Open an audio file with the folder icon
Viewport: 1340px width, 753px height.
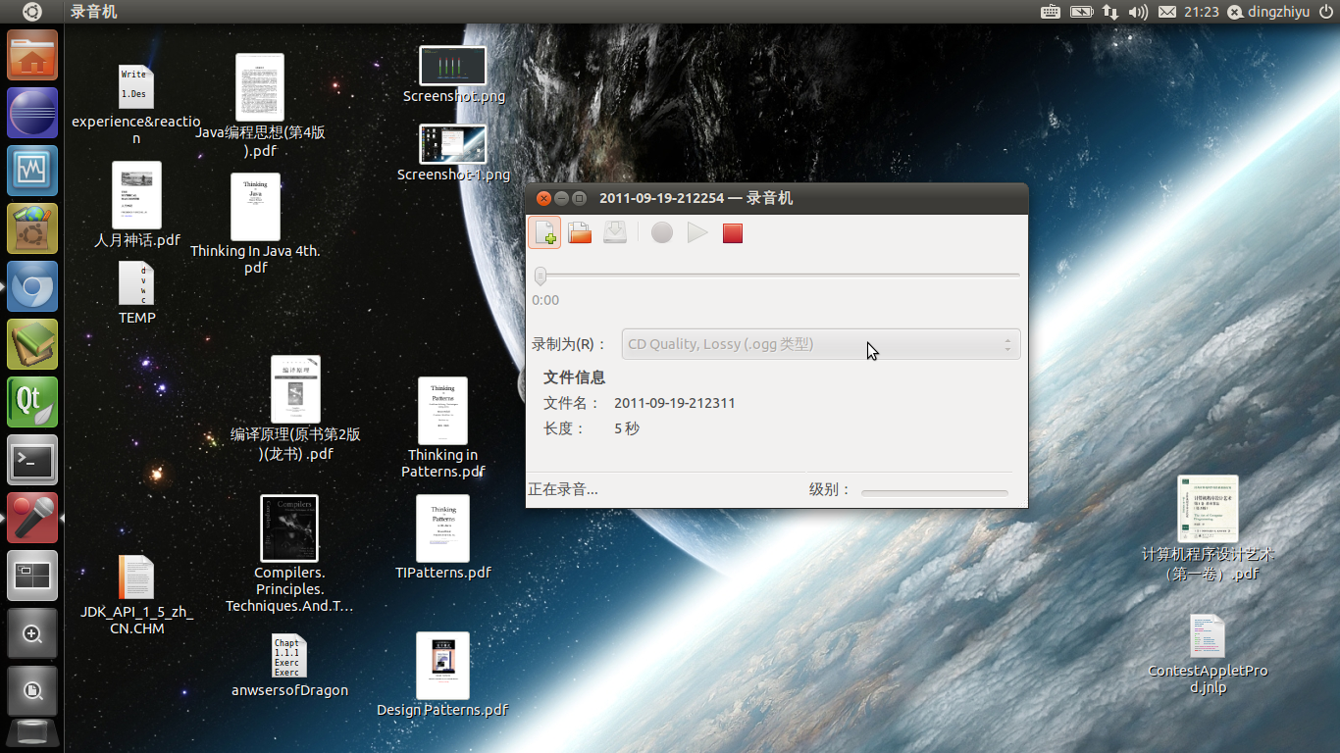tap(580, 233)
